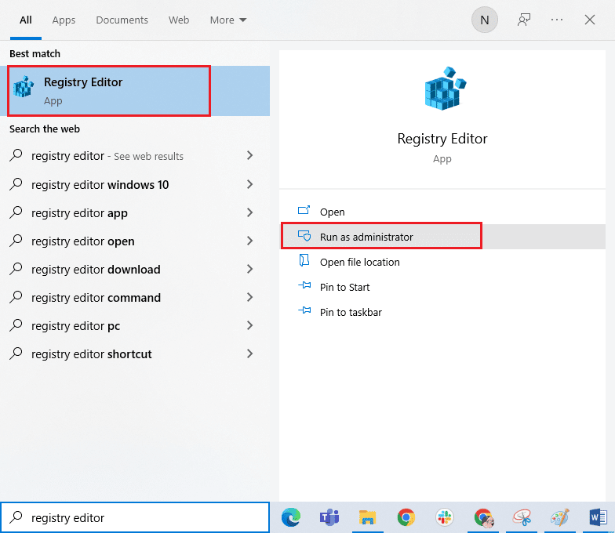The image size is (615, 533).
Task: Open the Chrome profile icon with avatar on taskbar
Action: (x=483, y=517)
